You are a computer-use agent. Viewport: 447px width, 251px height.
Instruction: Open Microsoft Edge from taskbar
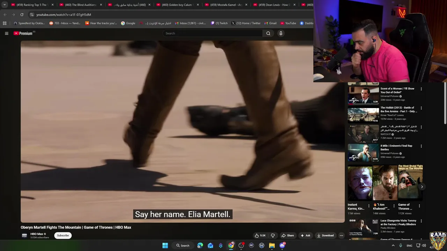(x=200, y=245)
